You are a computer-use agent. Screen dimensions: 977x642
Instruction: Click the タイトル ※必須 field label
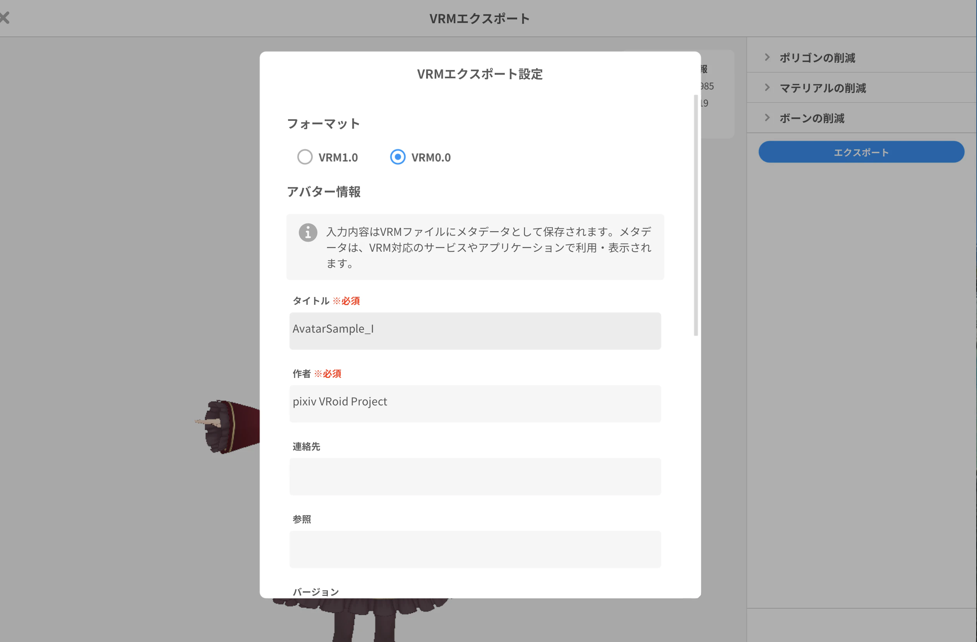coord(326,300)
